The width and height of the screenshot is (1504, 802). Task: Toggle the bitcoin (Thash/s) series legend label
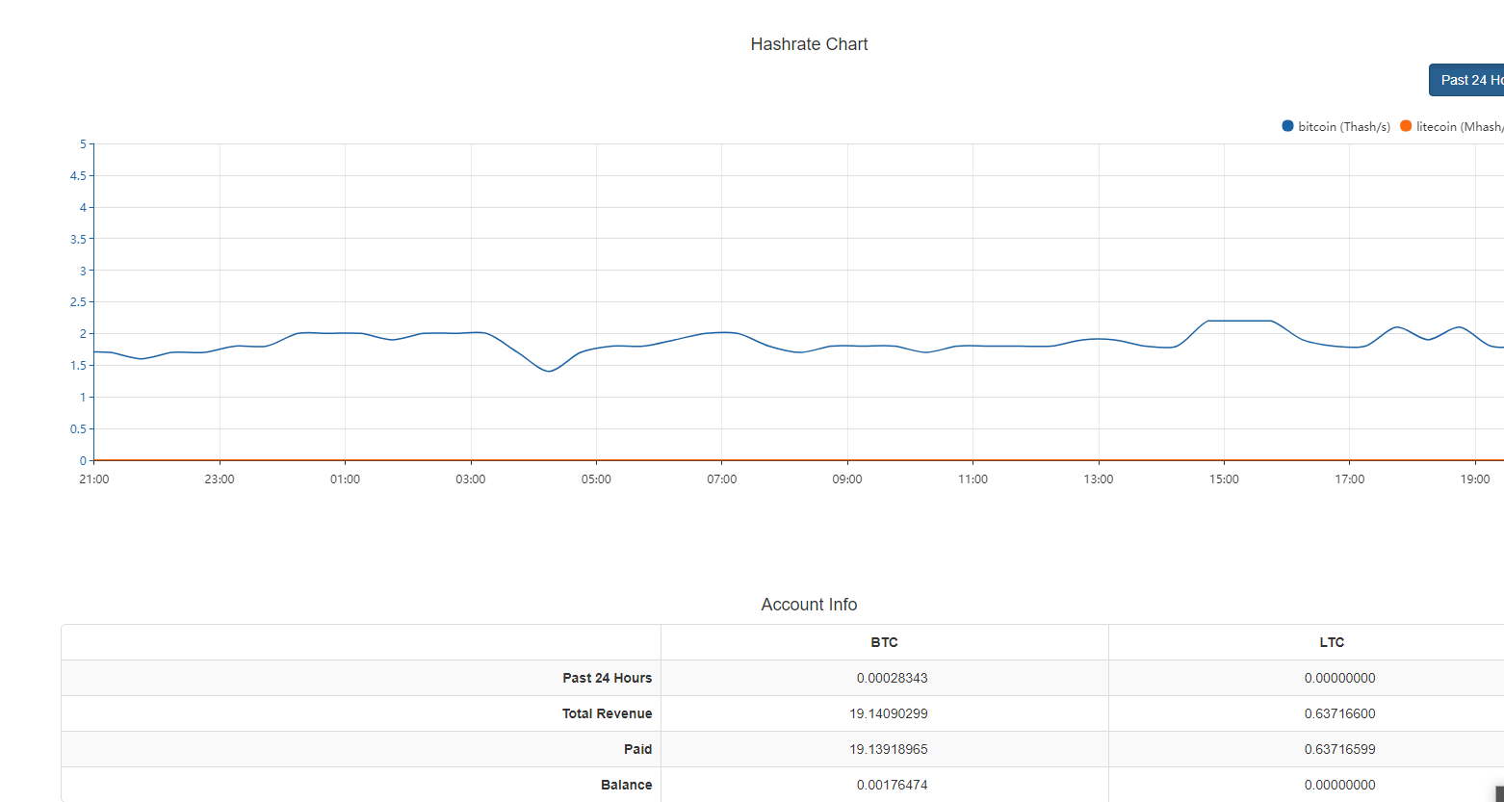click(1343, 127)
